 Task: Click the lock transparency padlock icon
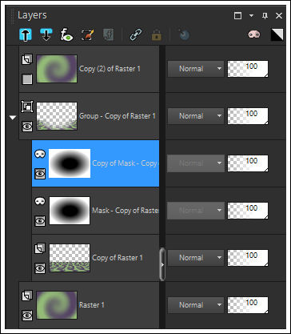point(157,35)
